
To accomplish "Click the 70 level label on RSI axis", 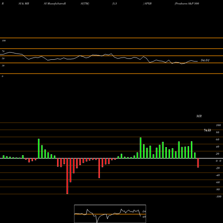I will (x=3, y=51).
